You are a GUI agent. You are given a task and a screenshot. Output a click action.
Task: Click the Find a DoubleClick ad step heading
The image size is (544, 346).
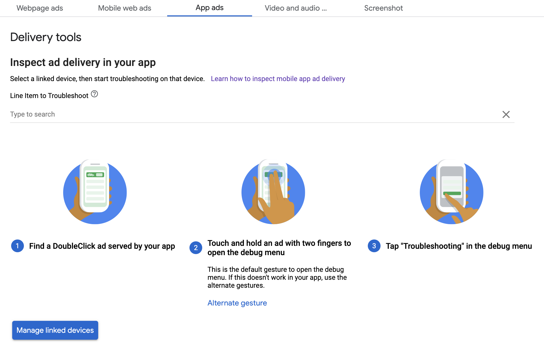102,246
